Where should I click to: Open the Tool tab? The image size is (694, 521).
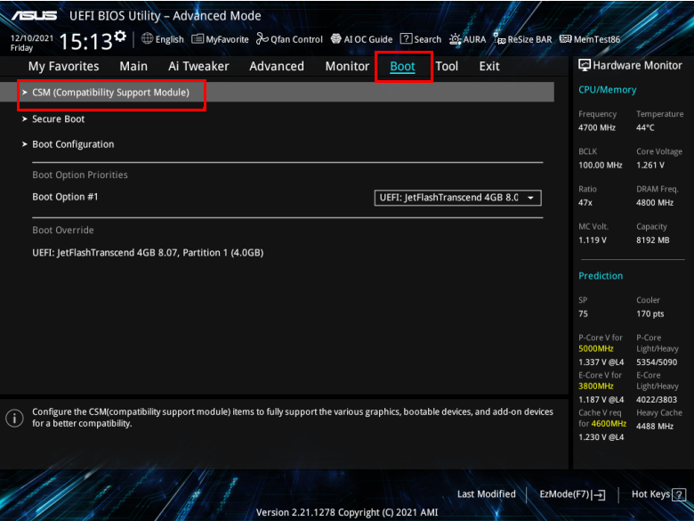pyautogui.click(x=447, y=67)
